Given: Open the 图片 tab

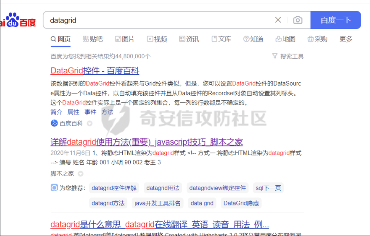Looking at the screenshot, I should 124,39.
